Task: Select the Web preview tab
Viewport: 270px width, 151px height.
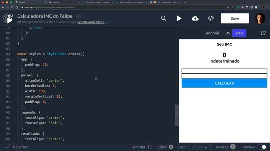Action: 239,33
